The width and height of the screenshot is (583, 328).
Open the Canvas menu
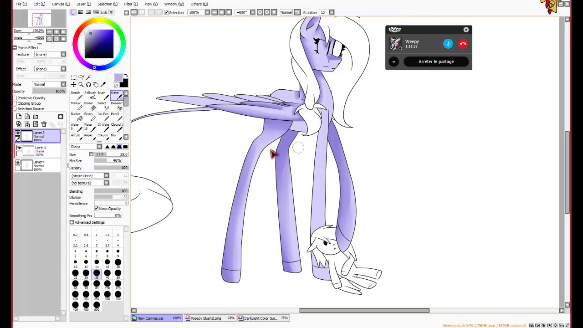(61, 4)
